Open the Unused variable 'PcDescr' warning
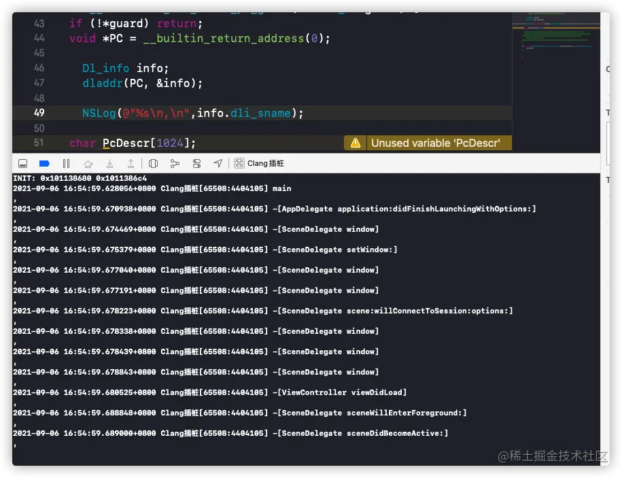622x478 pixels. (436, 143)
